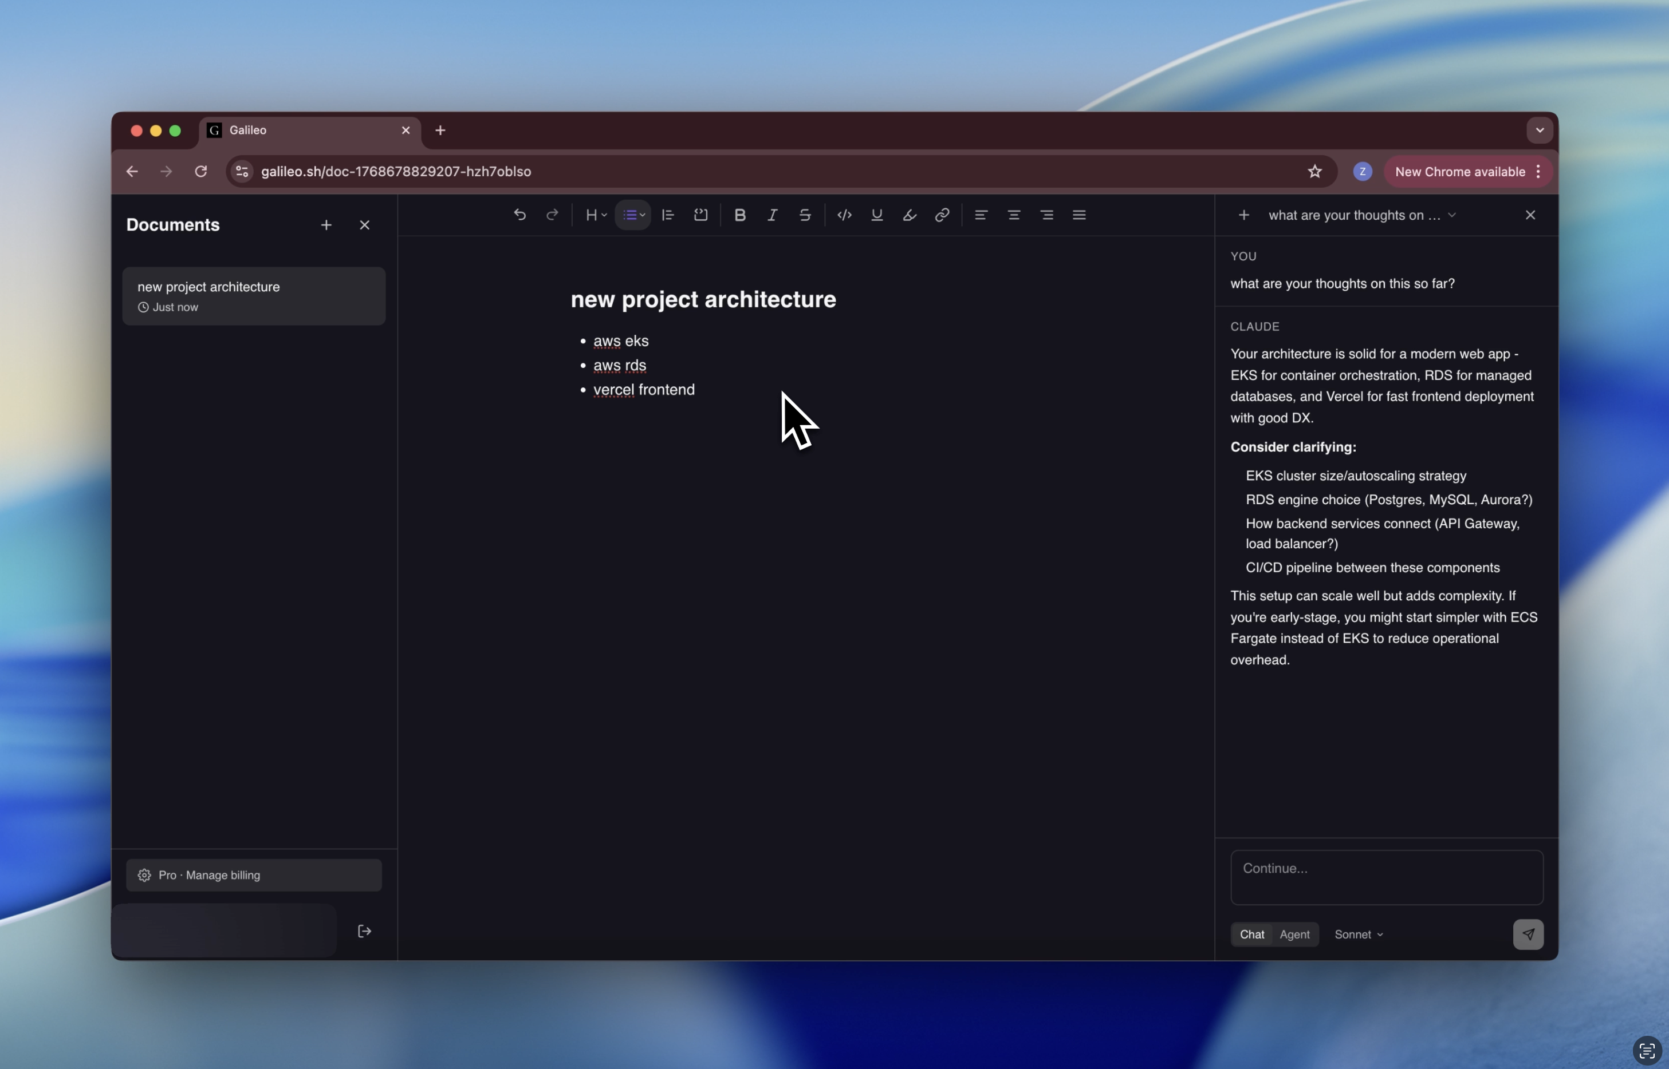Undo the last edit
The height and width of the screenshot is (1069, 1669).
click(520, 215)
